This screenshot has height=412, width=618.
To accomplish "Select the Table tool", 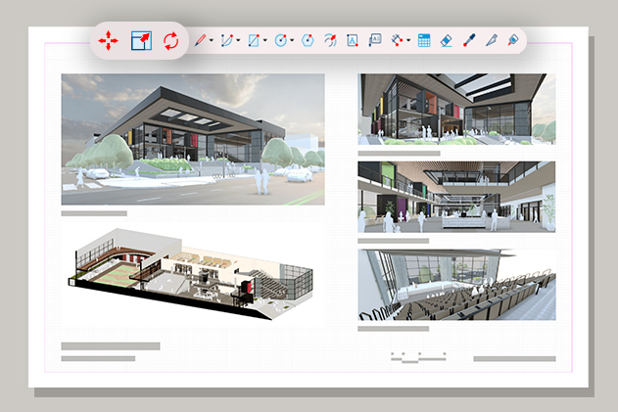I will click(424, 40).
